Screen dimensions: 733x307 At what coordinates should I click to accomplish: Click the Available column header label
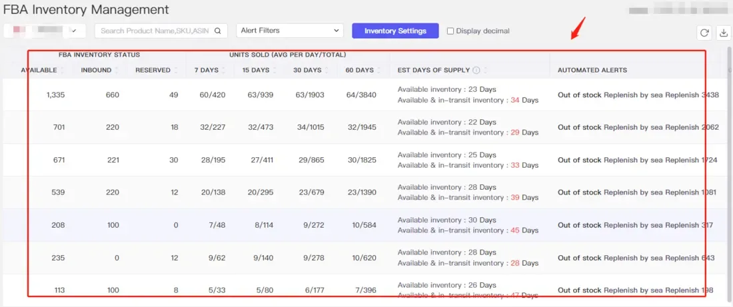[x=39, y=70]
